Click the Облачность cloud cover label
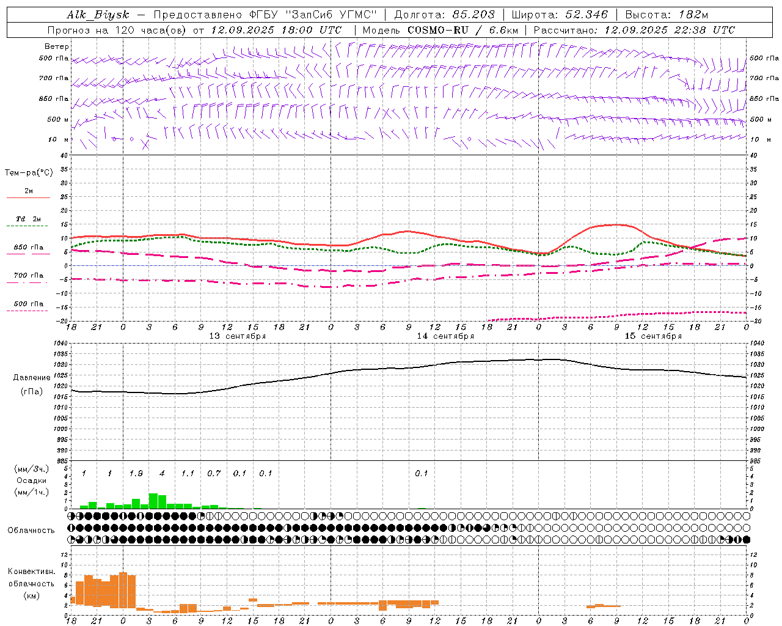Viewport: 782px width, 626px height. click(x=31, y=531)
